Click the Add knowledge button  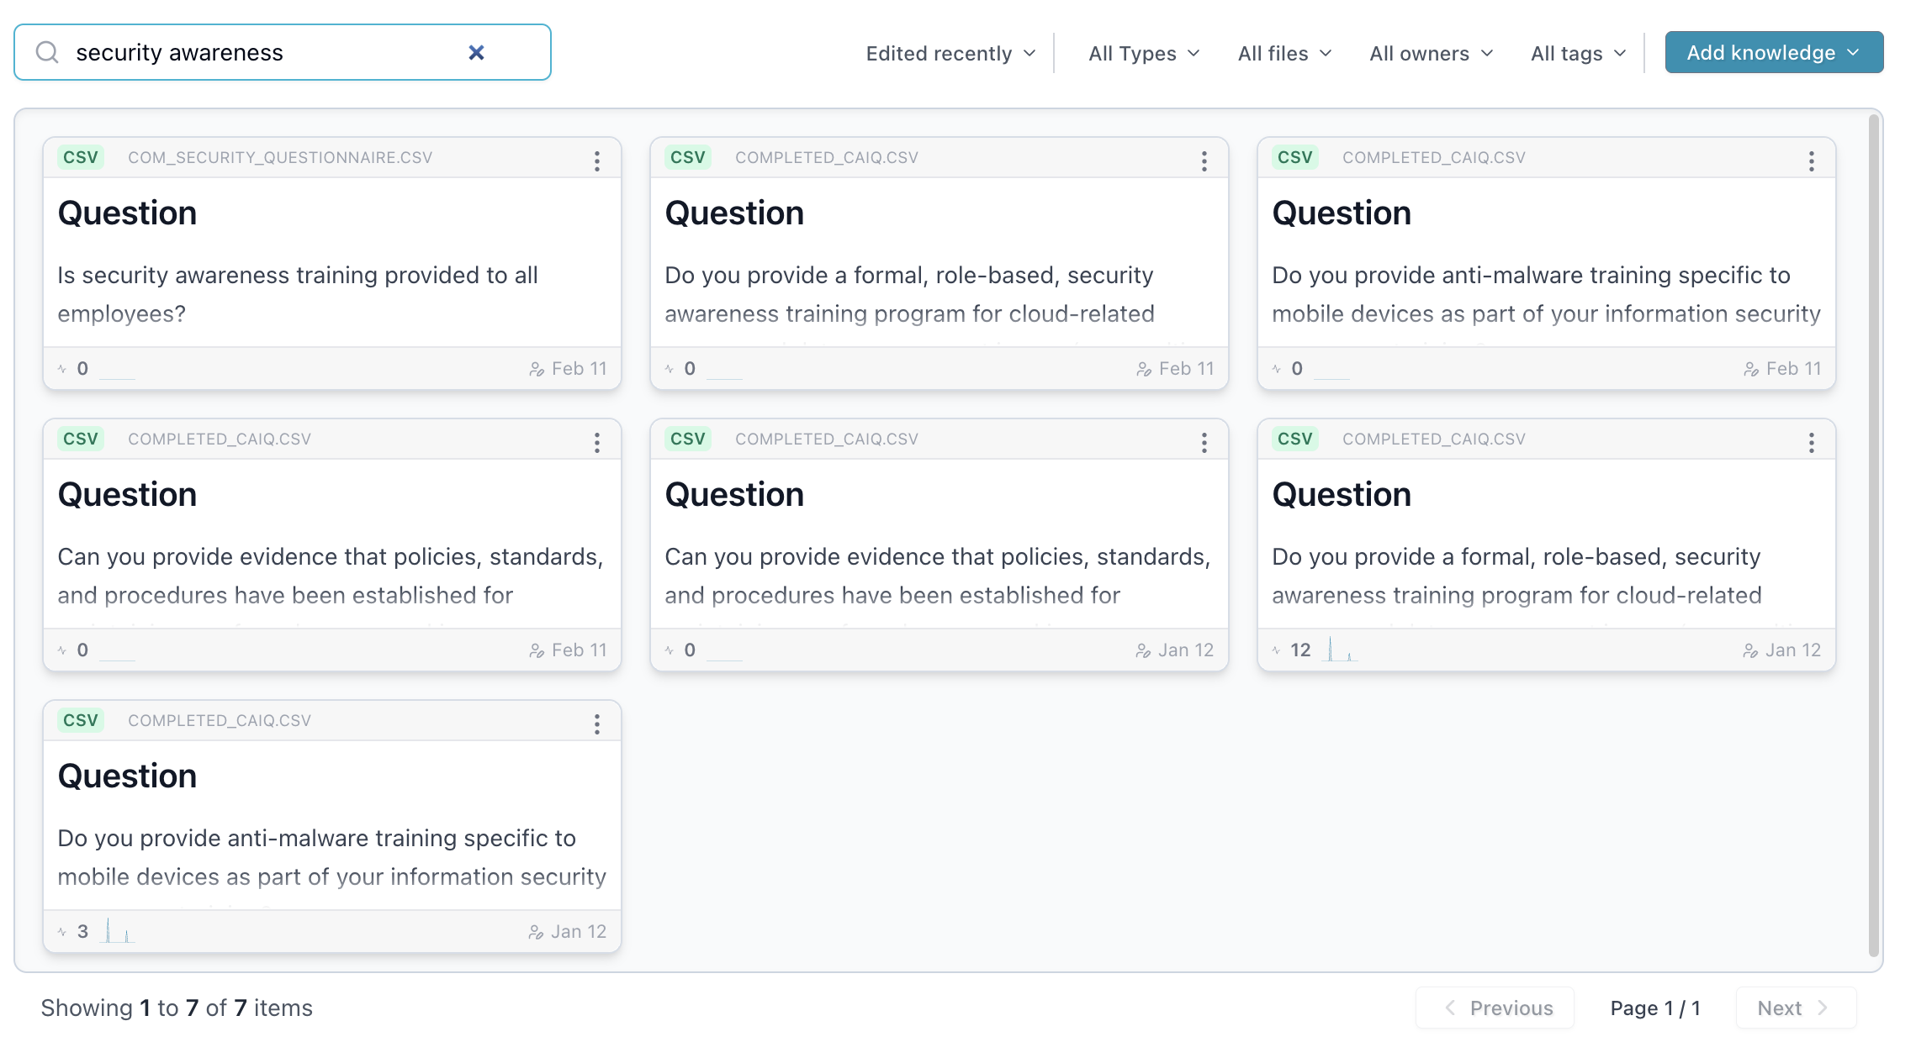tap(1772, 51)
